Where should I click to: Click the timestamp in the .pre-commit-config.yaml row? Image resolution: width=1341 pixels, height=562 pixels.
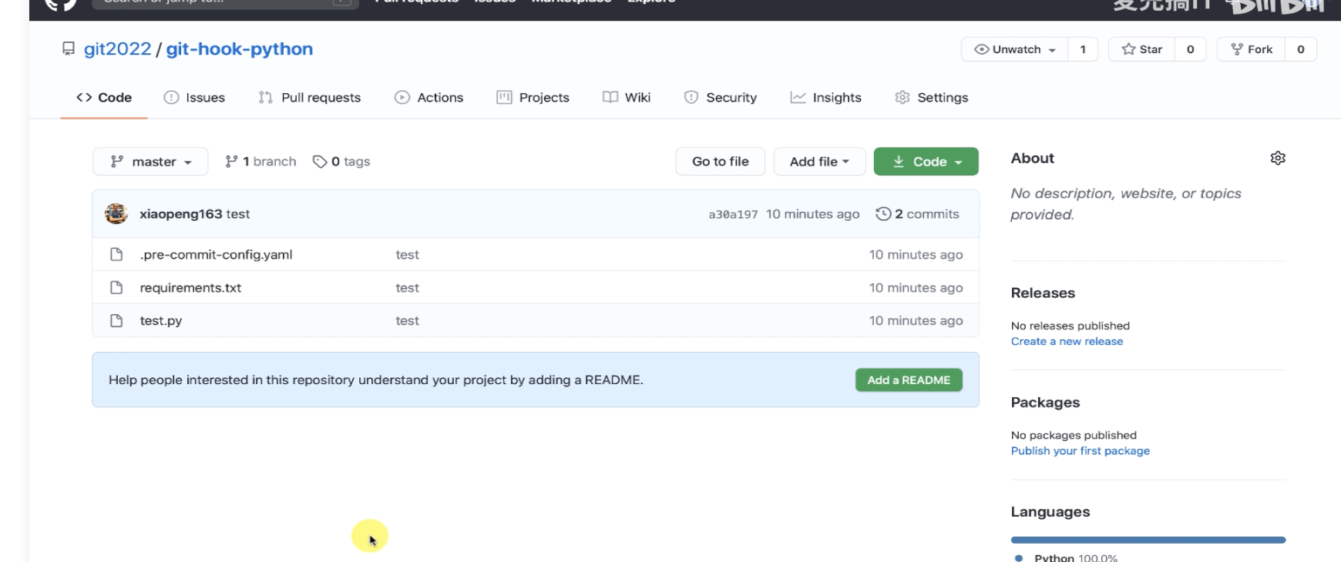[x=916, y=255]
